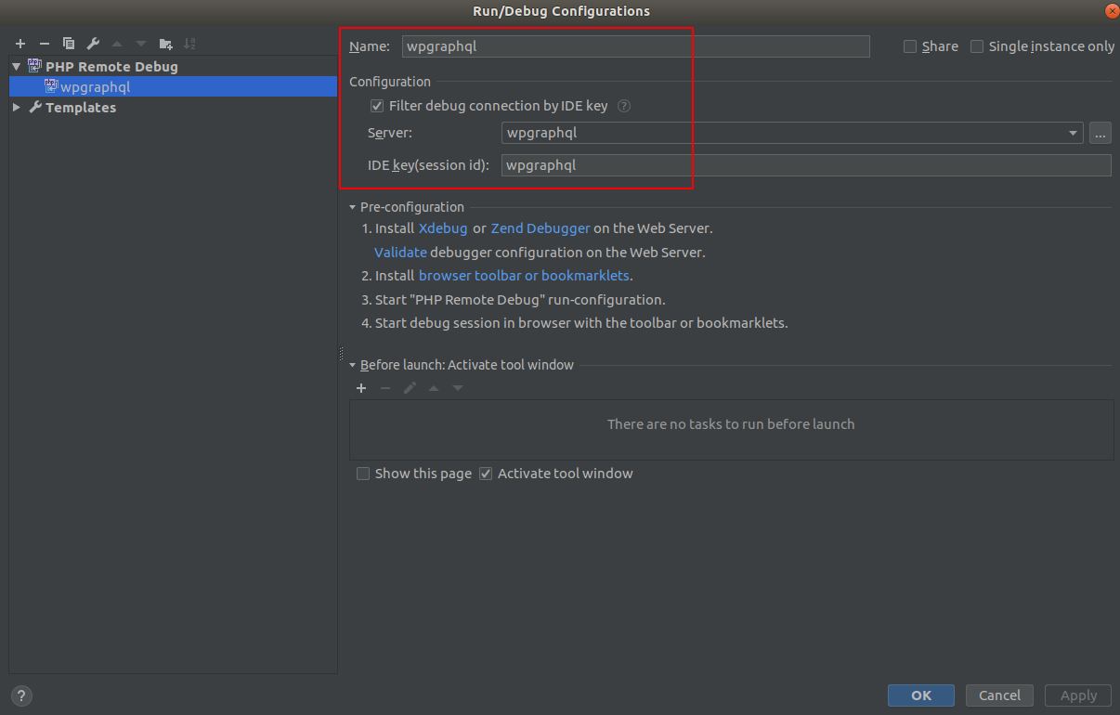
Task: Move before launch task down
Action: click(x=458, y=388)
